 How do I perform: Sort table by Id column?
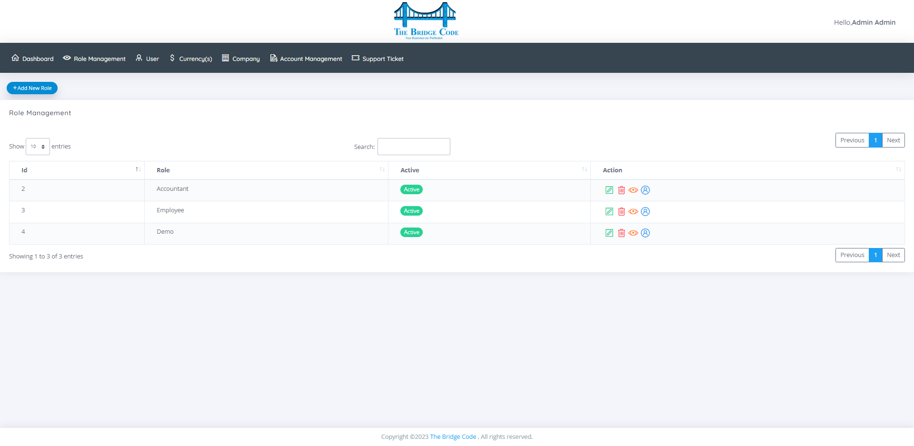click(77, 170)
